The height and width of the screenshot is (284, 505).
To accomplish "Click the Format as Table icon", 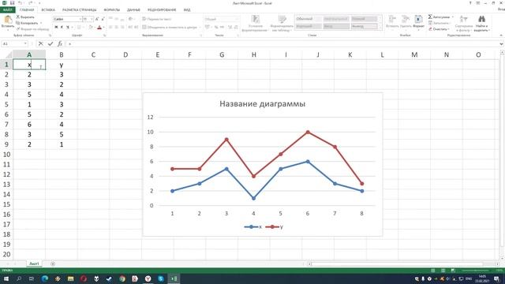I will pyautogui.click(x=282, y=19).
